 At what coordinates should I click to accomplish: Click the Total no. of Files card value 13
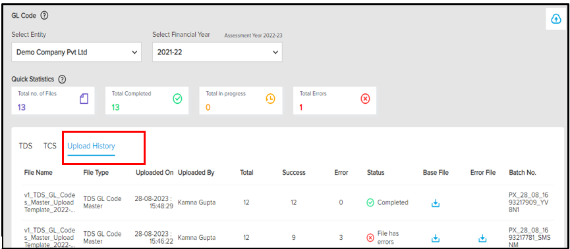pos(22,107)
